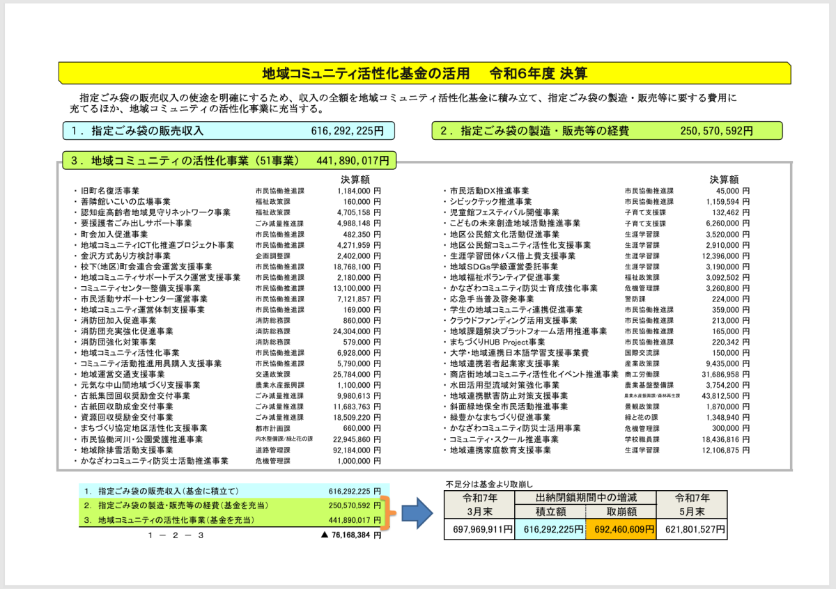Select the 令和7年 5月末 header cell
The width and height of the screenshot is (836, 589).
click(x=692, y=505)
